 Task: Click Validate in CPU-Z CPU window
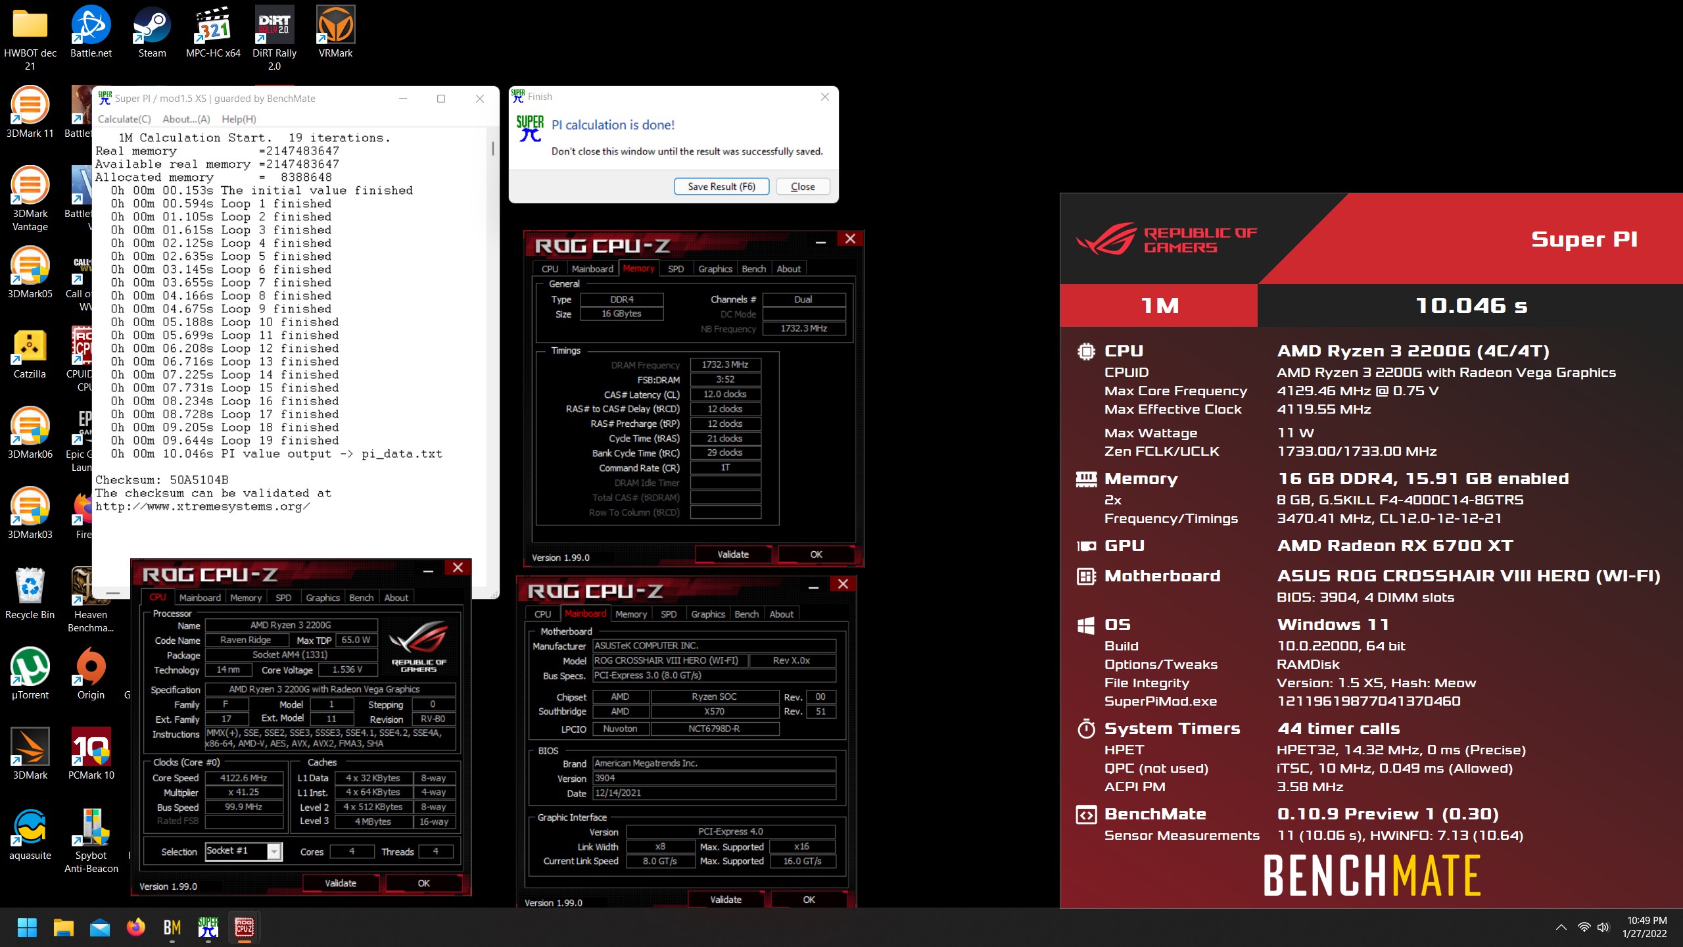[341, 883]
